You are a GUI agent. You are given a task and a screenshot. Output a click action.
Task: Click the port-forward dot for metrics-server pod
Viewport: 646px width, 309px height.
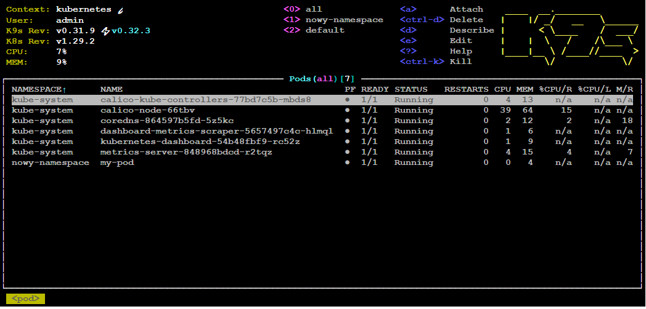tap(347, 152)
